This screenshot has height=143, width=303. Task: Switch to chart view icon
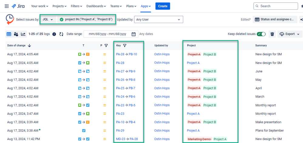23,34
